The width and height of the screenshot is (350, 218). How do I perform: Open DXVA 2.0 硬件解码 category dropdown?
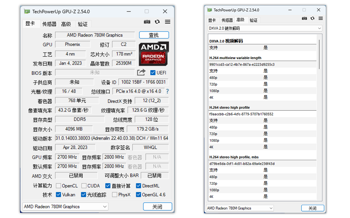pyautogui.click(x=265, y=28)
